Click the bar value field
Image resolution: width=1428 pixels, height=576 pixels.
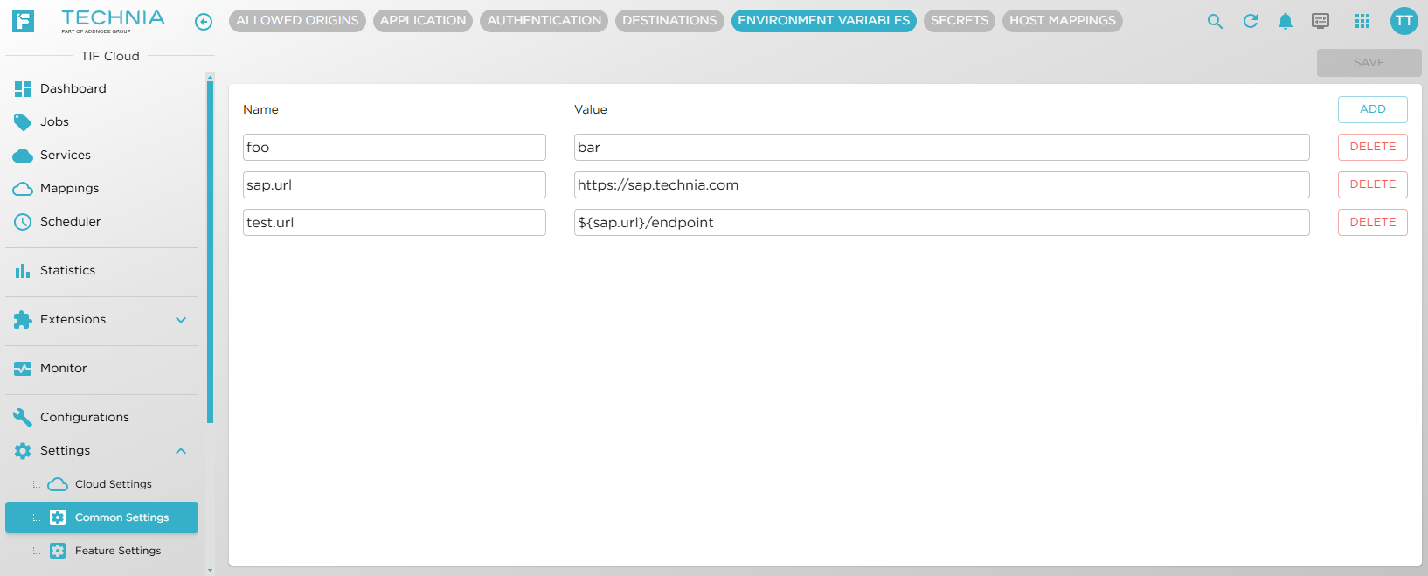tap(942, 147)
